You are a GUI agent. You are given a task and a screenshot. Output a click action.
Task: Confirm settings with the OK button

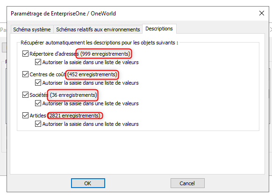click(88, 183)
